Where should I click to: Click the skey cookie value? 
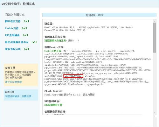(73, 76)
